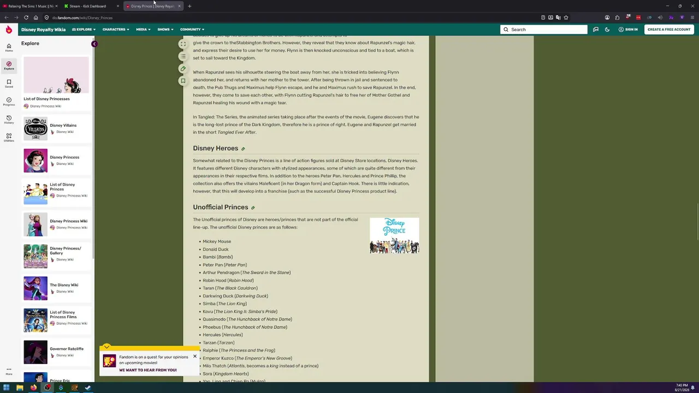Open History in the left sidebar
Image resolution: width=699 pixels, height=393 pixels.
9,120
